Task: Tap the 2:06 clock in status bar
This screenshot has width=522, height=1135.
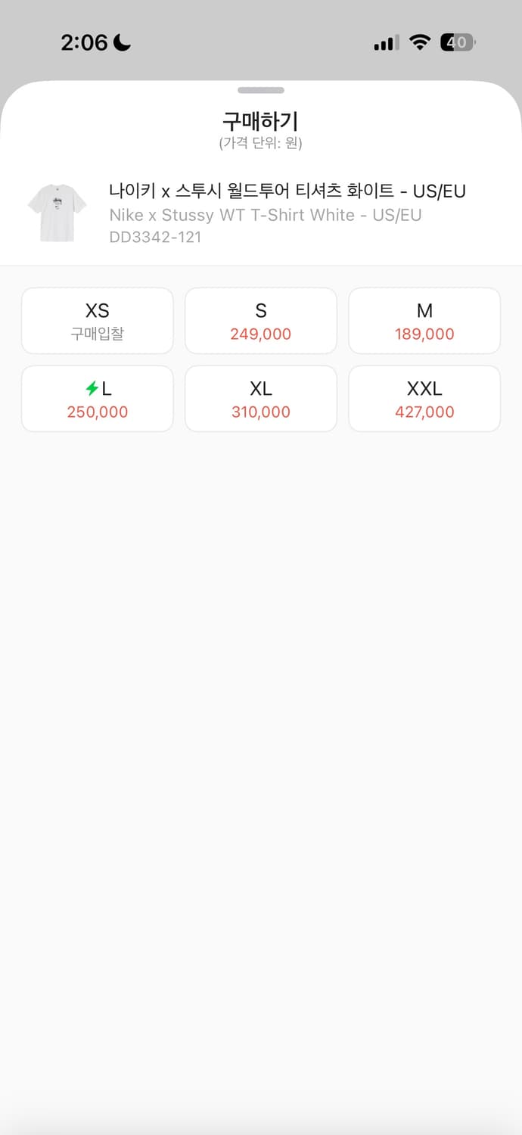Action: [84, 42]
